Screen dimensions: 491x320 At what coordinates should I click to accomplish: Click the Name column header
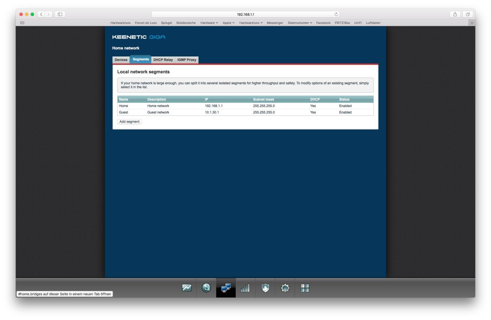click(x=123, y=99)
